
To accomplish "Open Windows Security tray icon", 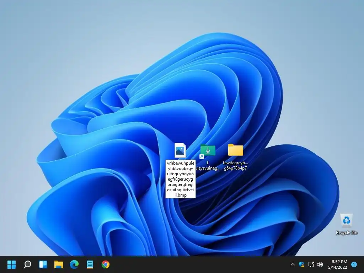I will (301, 264).
